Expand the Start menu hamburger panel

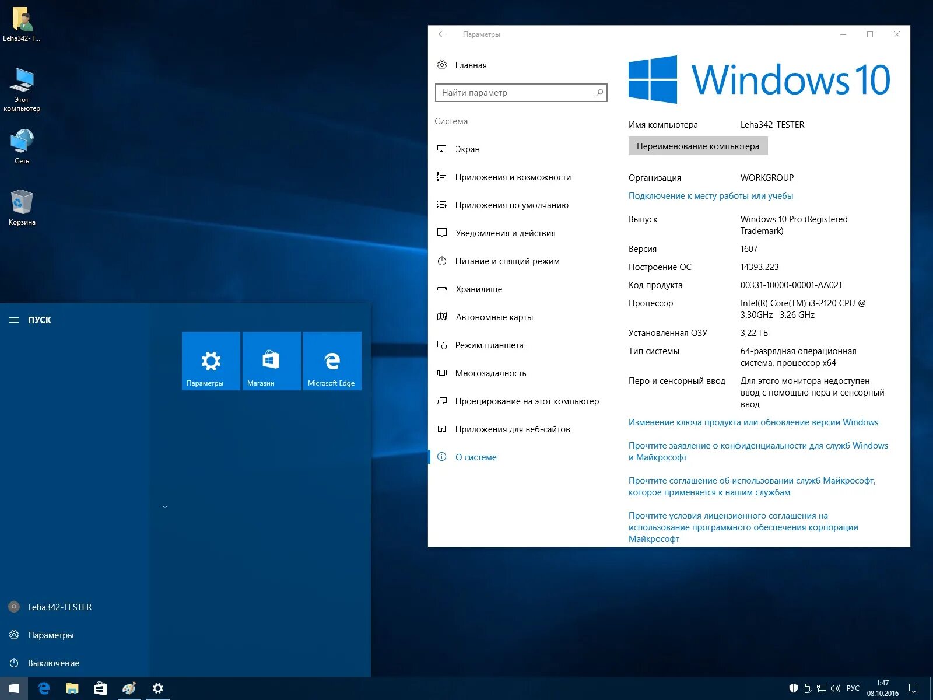tap(13, 320)
